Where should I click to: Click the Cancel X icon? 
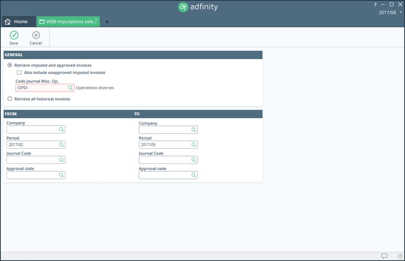coord(36,35)
